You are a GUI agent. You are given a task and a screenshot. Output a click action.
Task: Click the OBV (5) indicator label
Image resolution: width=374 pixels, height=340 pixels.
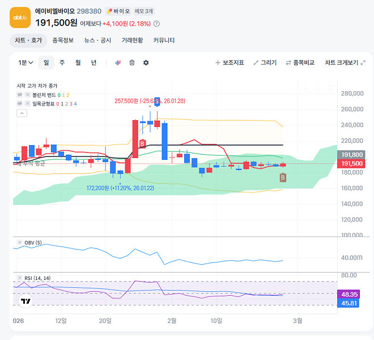pos(33,243)
